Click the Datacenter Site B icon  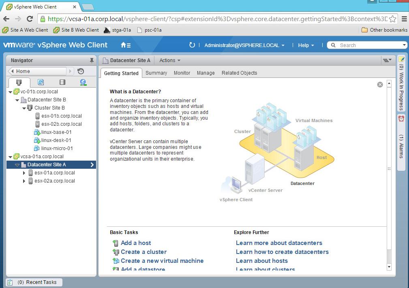(x=24, y=100)
